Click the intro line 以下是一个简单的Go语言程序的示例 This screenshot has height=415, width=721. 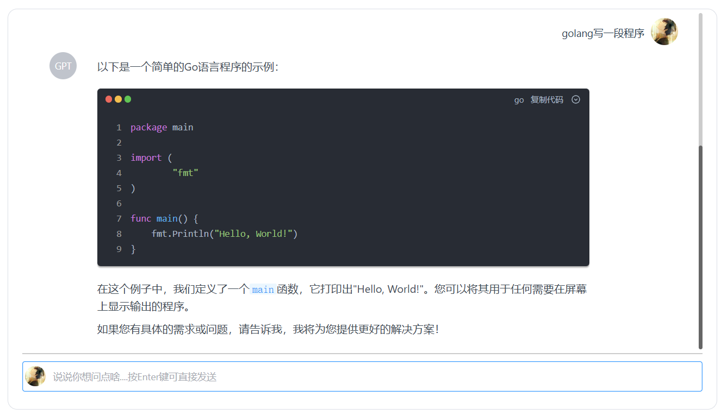pos(188,67)
